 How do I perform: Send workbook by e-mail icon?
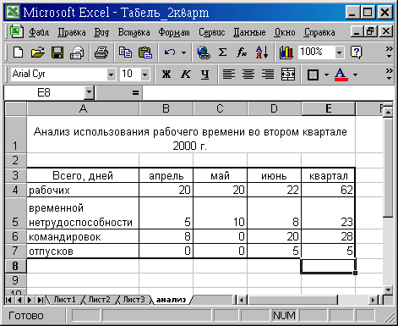click(77, 52)
